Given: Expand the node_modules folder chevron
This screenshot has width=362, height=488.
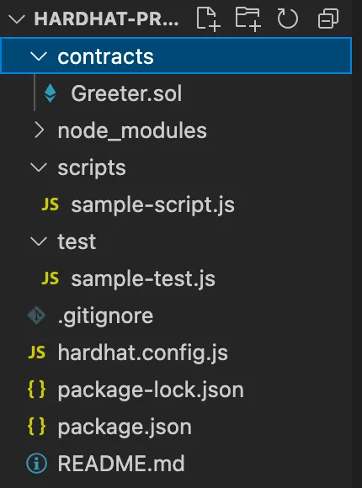Looking at the screenshot, I should click(x=39, y=130).
